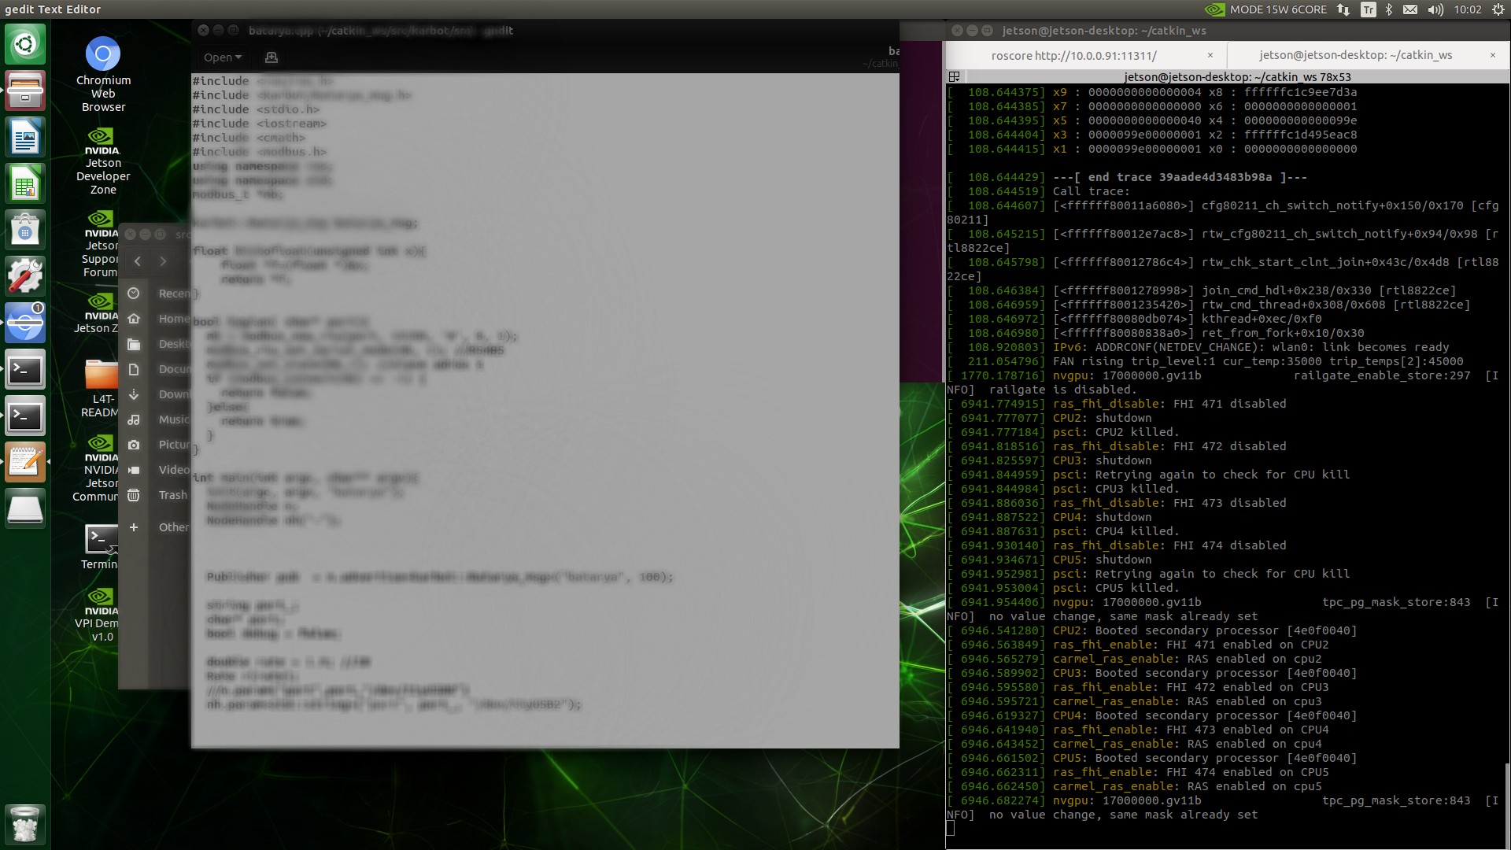1511x850 pixels.
Task: Open the Bluetooth indicator menu
Action: point(1389,9)
